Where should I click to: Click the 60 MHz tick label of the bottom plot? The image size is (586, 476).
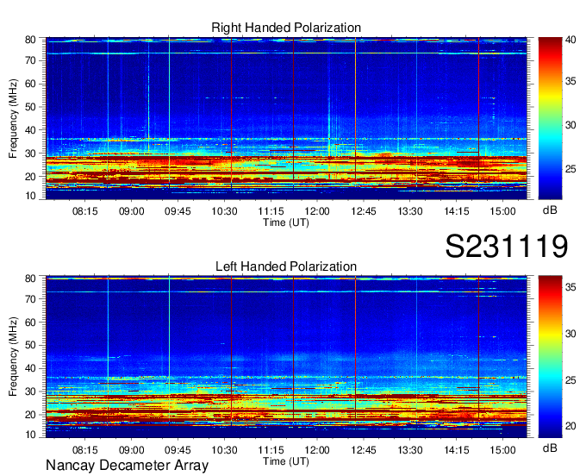30,323
